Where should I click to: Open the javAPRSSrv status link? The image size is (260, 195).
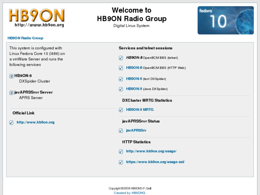click(136, 131)
